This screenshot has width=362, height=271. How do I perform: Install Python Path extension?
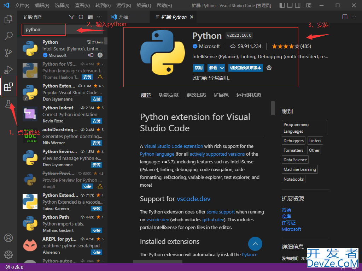pyautogui.click(x=96, y=230)
